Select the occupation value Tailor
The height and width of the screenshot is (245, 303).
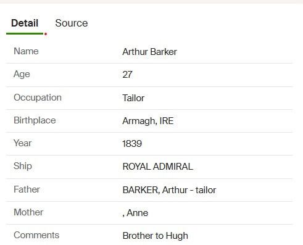tap(133, 98)
